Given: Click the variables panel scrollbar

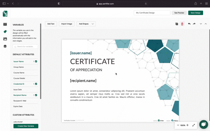Looking at the screenshot, I should [x=40, y=61].
